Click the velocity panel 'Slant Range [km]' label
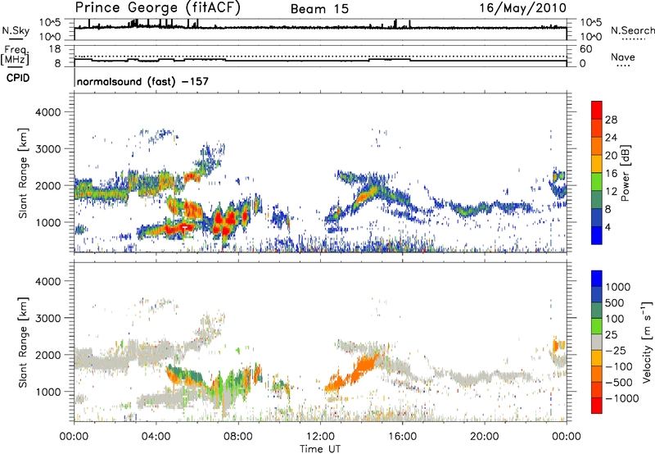 point(23,343)
